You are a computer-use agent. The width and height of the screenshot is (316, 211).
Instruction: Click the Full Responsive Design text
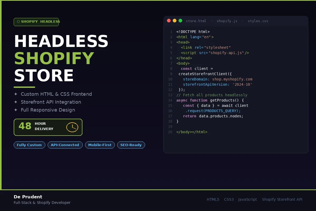tap(48, 110)
